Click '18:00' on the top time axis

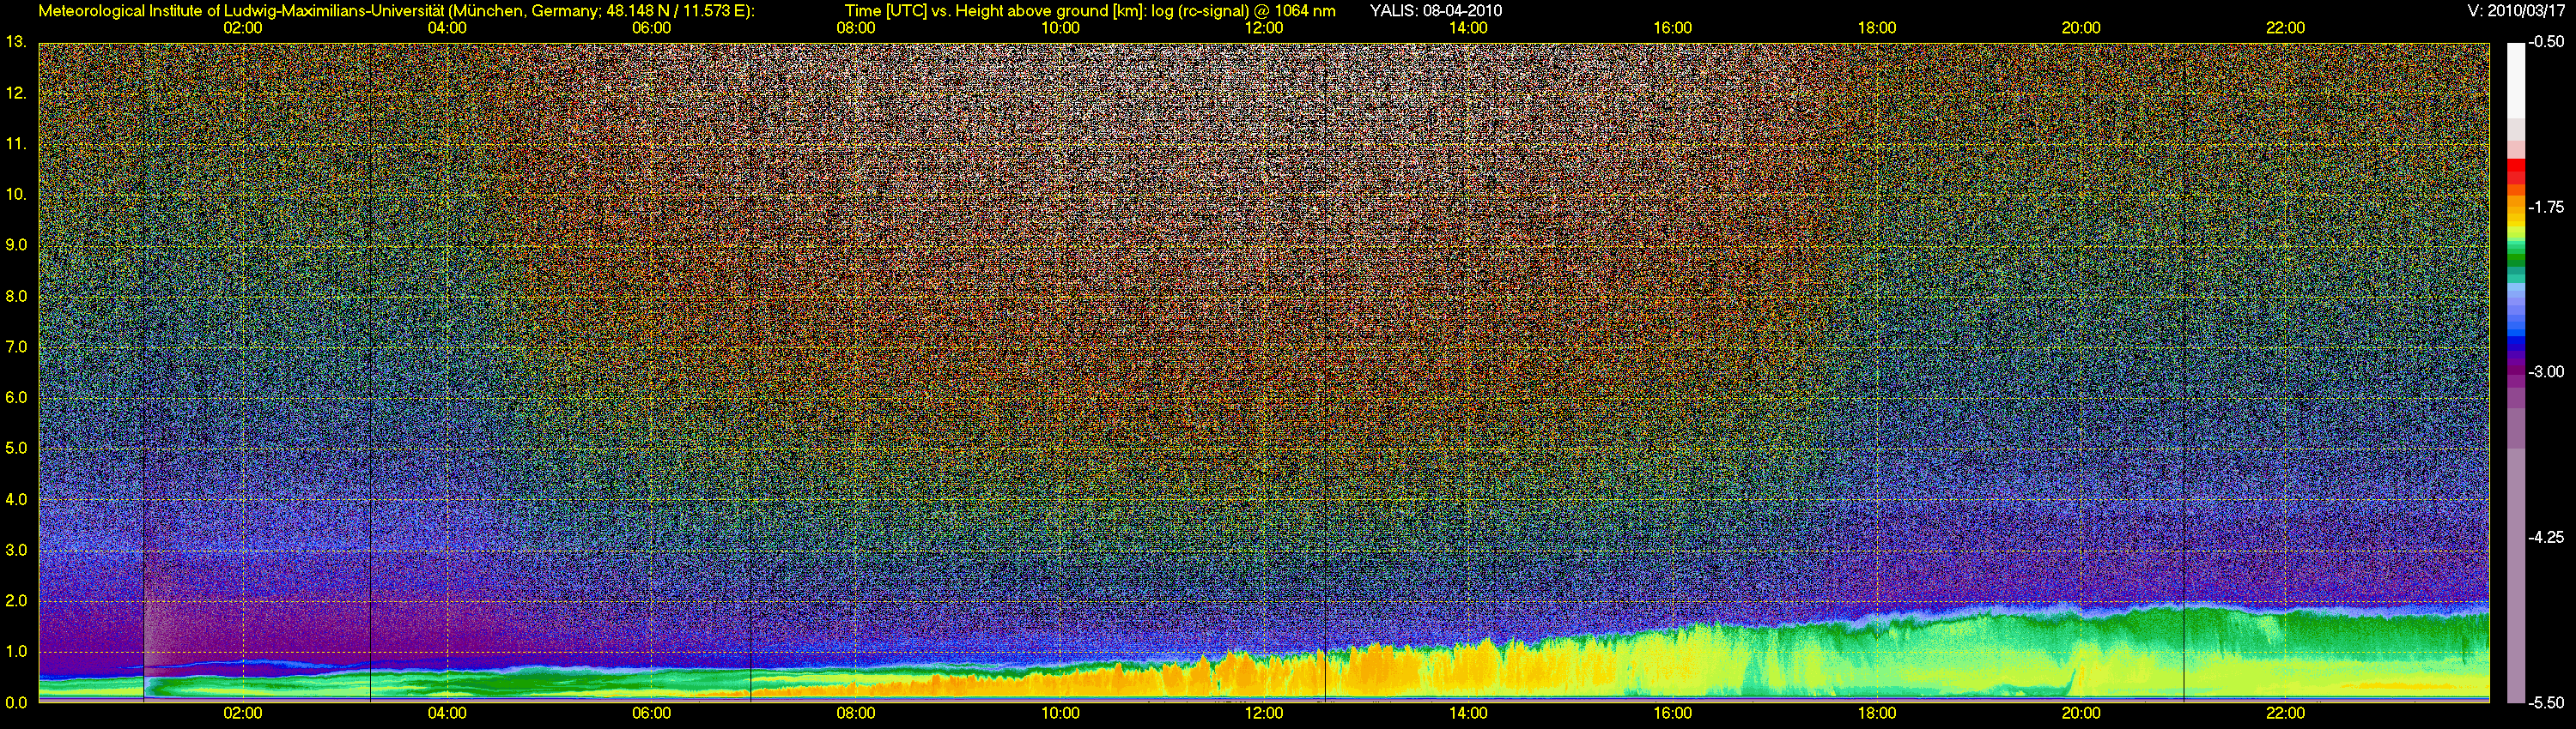[x=1877, y=28]
